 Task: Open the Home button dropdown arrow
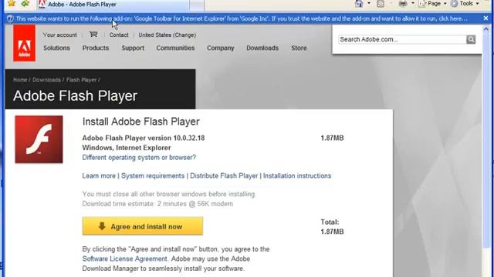[x=369, y=4]
